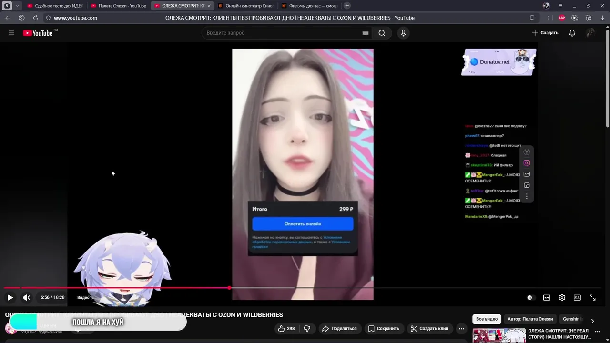The height and width of the screenshot is (343, 610).
Task: Open player settings gear
Action: pyautogui.click(x=562, y=297)
